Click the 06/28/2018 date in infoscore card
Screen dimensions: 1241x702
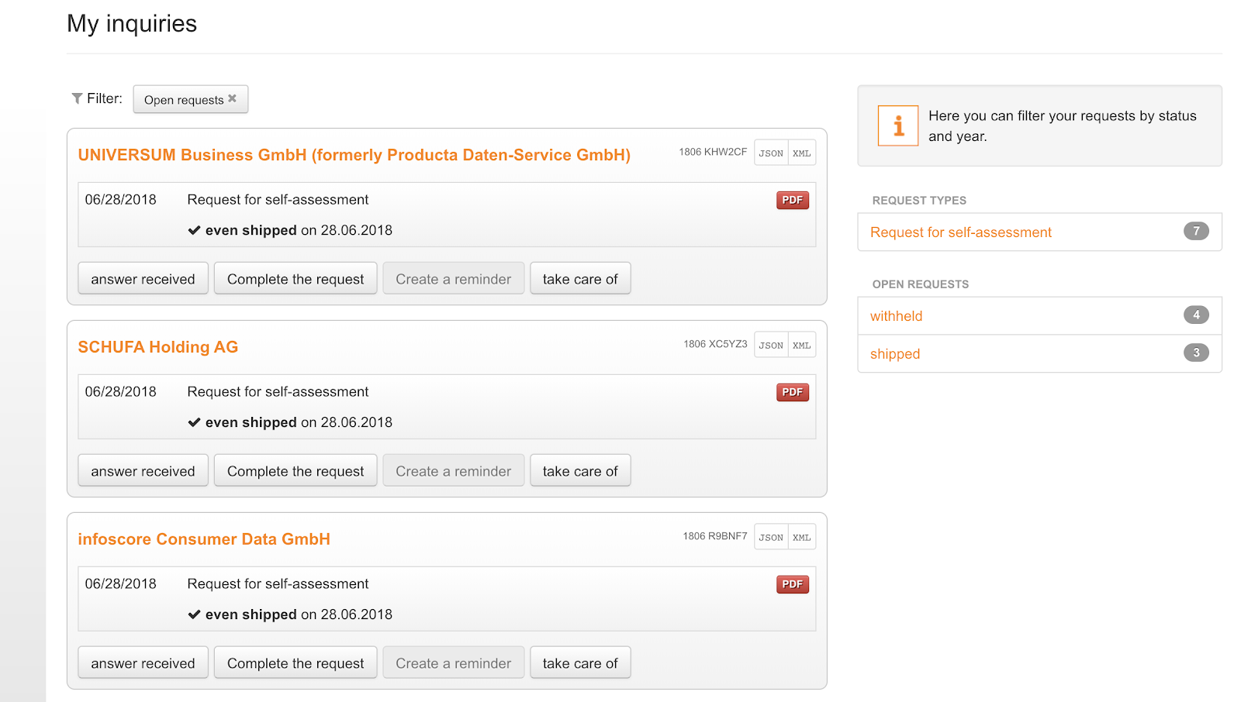coord(120,584)
